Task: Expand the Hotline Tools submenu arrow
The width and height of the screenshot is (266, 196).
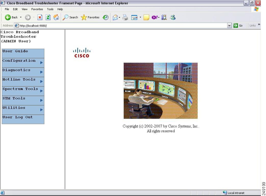Action: 41,82
